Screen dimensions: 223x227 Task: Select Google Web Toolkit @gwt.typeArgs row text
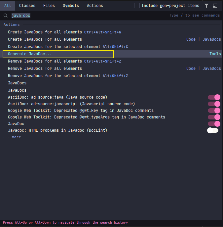[87, 117]
